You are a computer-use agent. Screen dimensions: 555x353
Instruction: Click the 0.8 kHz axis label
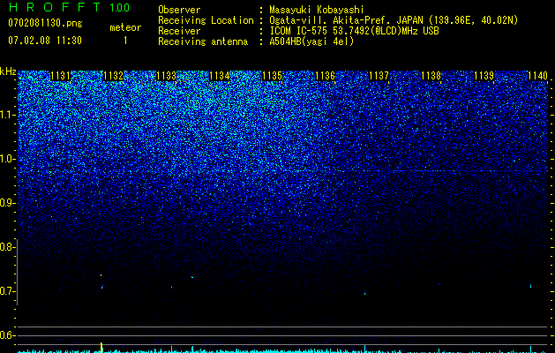click(x=8, y=247)
